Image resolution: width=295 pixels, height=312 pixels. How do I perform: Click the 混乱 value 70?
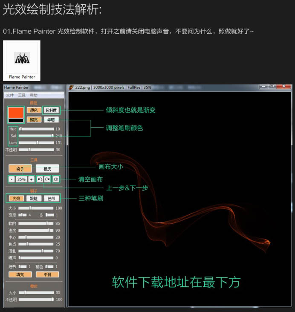pyautogui.click(x=58, y=251)
